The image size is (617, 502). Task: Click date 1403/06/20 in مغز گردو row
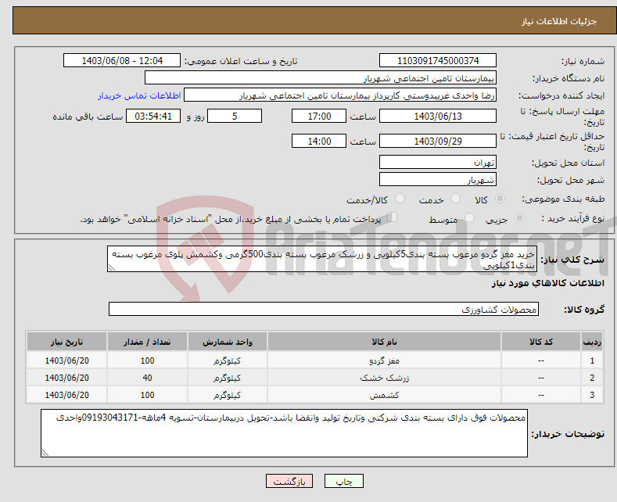tap(67, 360)
